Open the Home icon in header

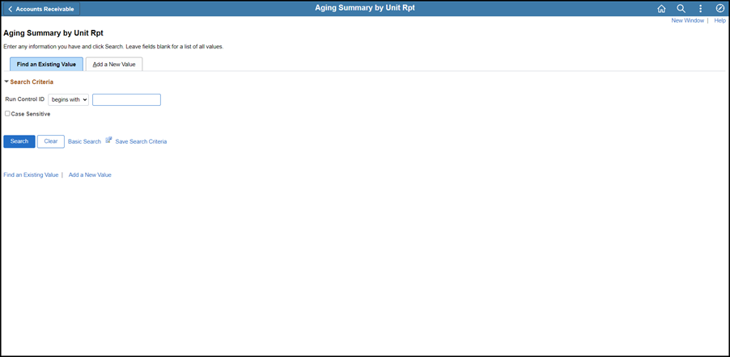[661, 9]
